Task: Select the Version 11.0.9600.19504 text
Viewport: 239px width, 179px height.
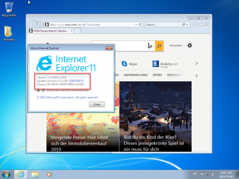Action: pos(52,77)
